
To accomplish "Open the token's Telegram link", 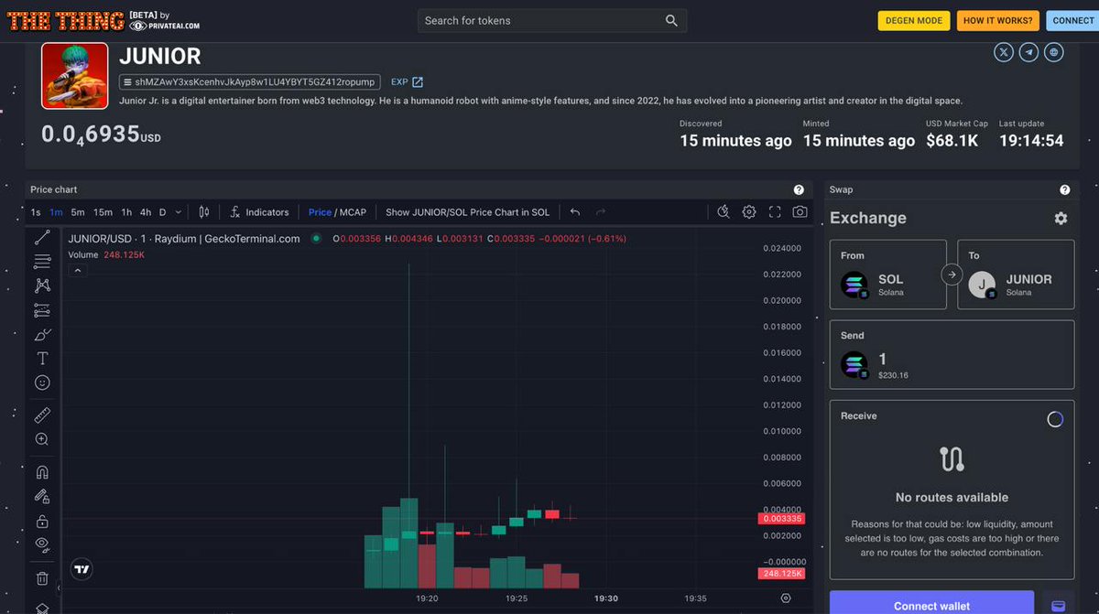I will (1029, 52).
